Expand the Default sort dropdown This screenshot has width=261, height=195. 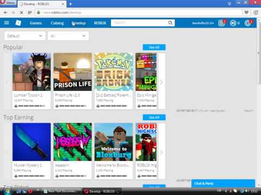24,36
